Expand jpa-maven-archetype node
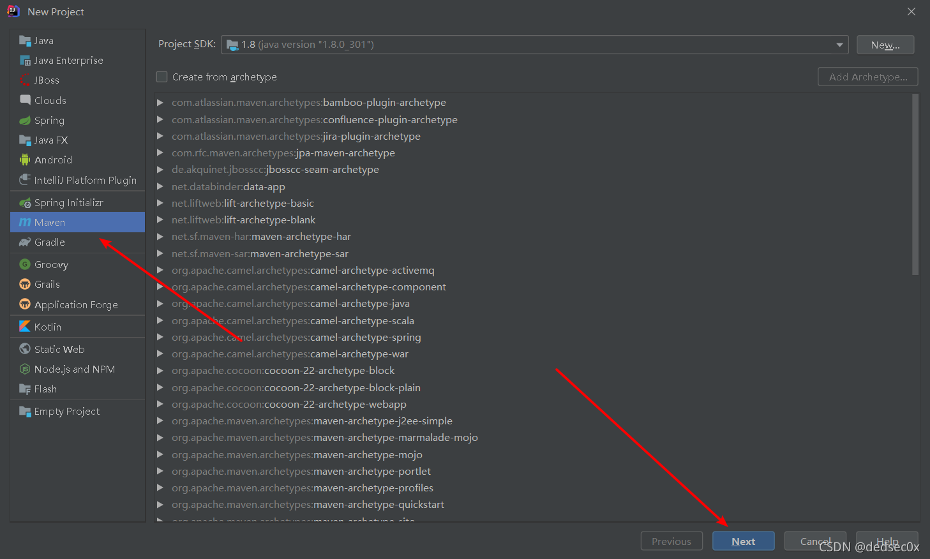This screenshot has height=559, width=930. click(160, 153)
